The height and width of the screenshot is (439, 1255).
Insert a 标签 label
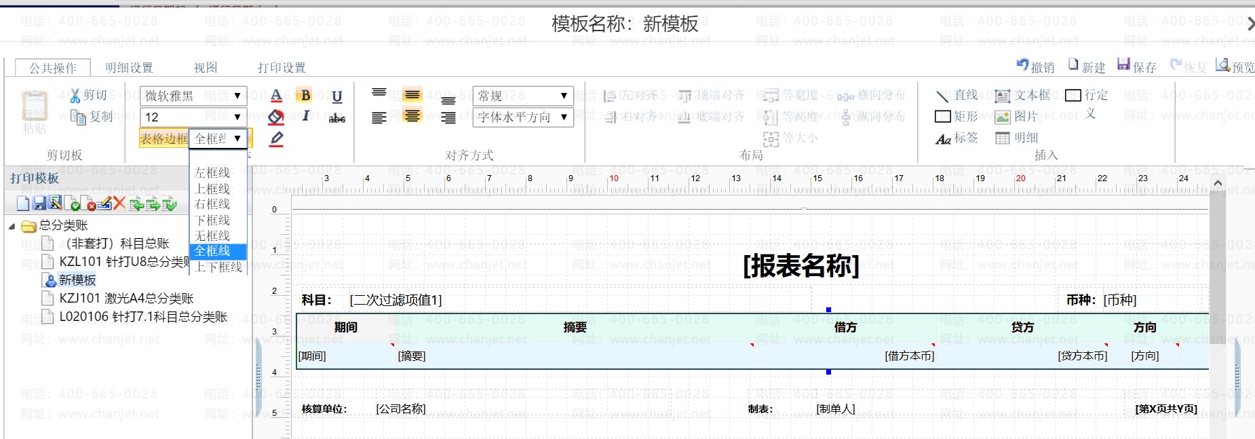click(x=957, y=138)
